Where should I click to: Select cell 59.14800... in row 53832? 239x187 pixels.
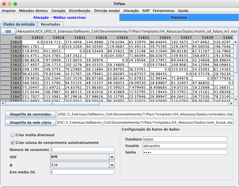(x=118, y=65)
